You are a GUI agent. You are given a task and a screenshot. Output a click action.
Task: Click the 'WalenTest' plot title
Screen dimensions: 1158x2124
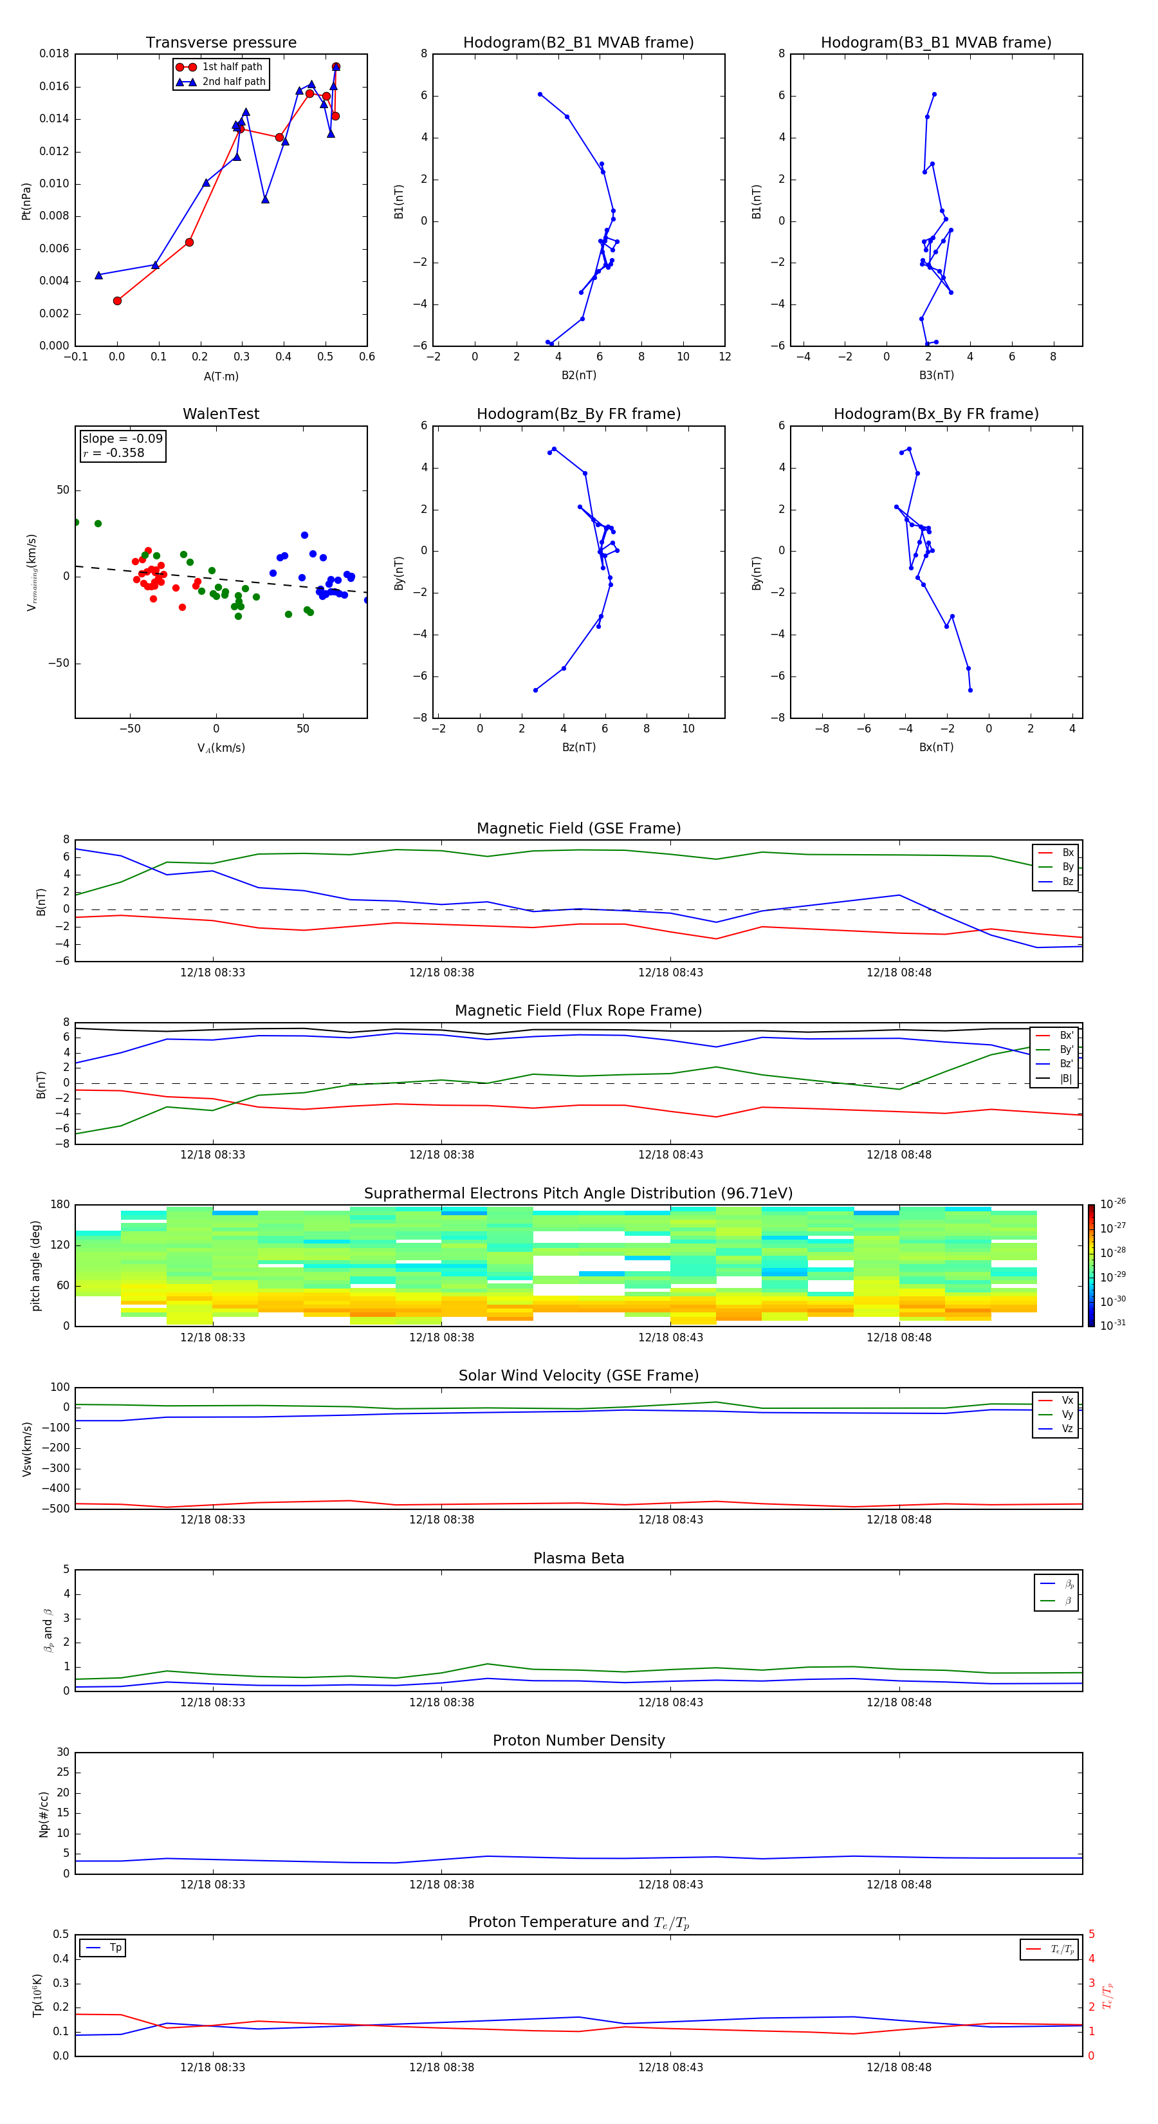(x=221, y=414)
